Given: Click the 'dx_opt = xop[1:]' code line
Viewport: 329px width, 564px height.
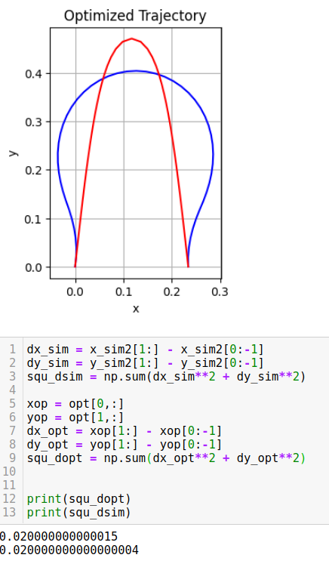Looking at the screenshot, I should coord(125,431).
